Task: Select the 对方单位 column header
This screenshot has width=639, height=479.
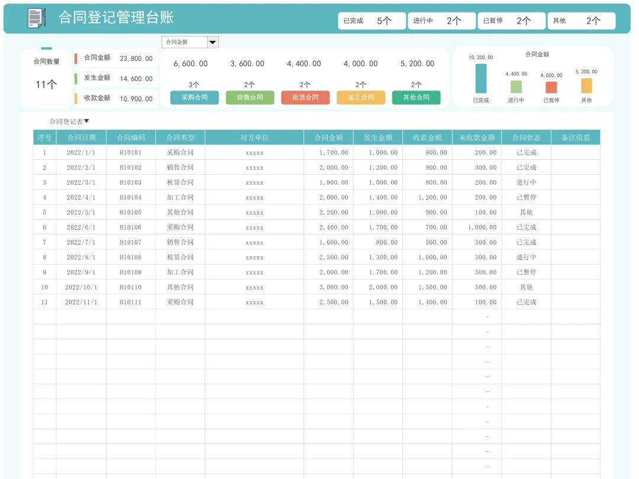Action: pyautogui.click(x=254, y=137)
